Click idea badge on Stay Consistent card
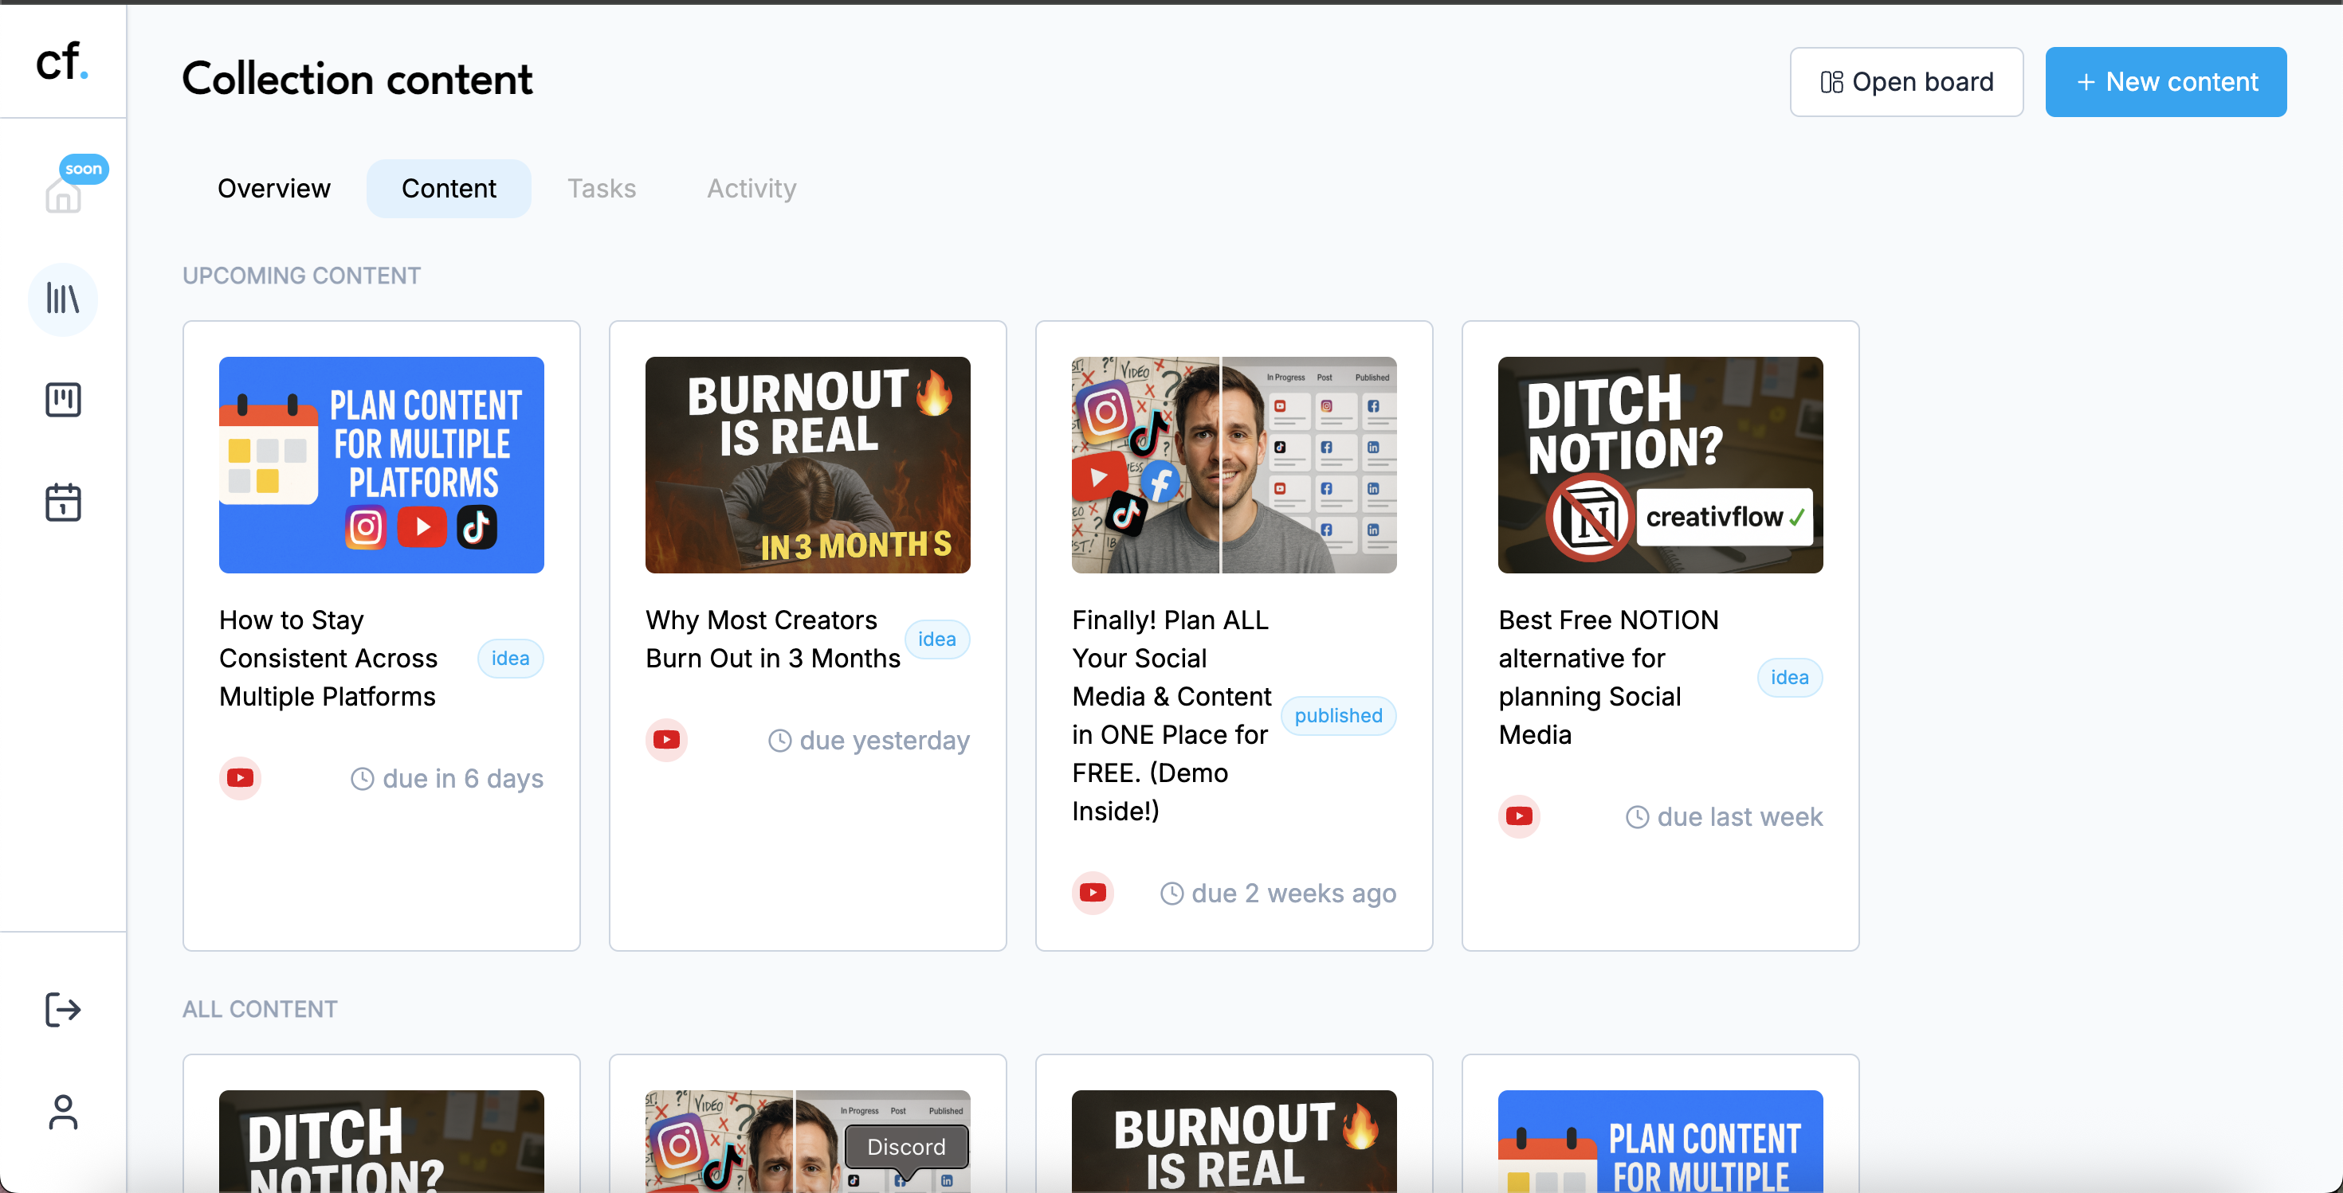 coord(510,658)
